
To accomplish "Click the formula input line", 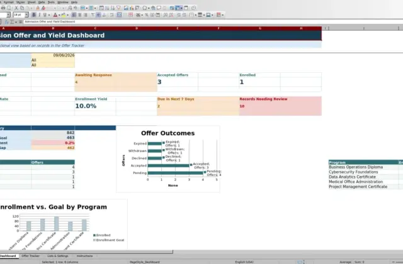I will [x=213, y=22].
